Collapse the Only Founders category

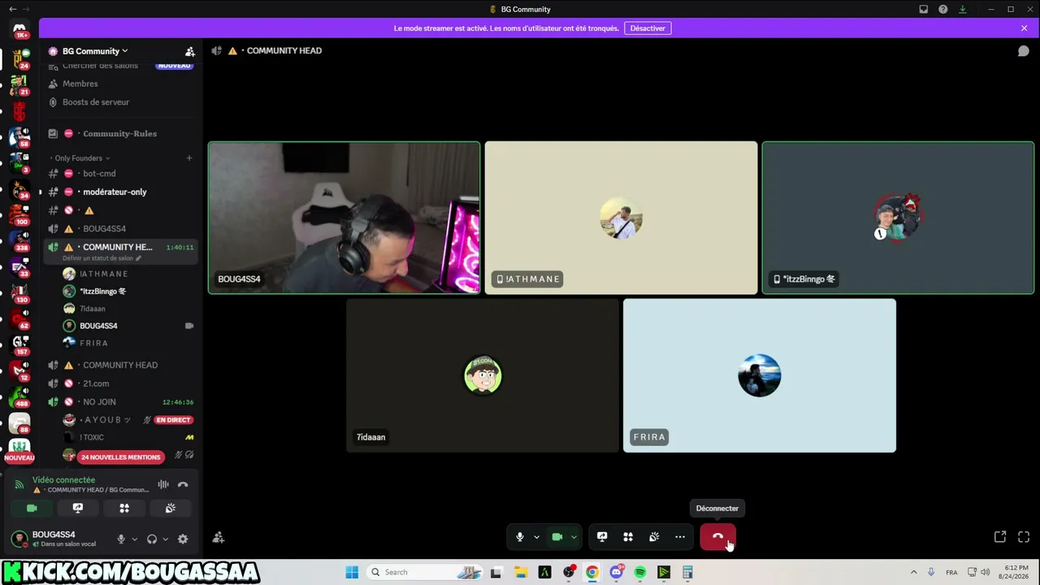pyautogui.click(x=80, y=158)
